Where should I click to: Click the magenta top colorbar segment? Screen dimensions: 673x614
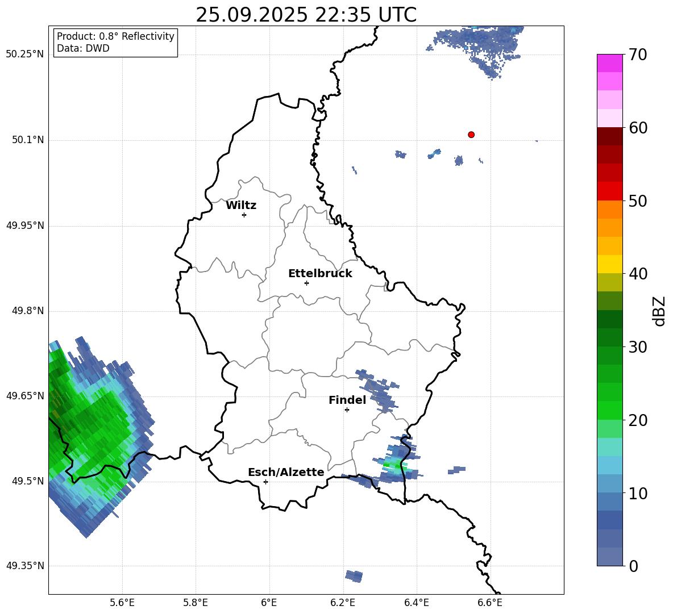[609, 64]
